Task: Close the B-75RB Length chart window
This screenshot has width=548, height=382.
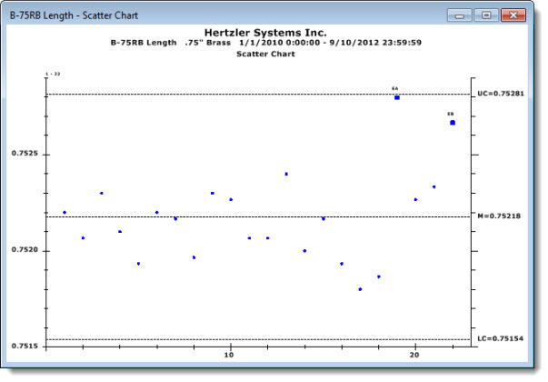Action: 515,14
